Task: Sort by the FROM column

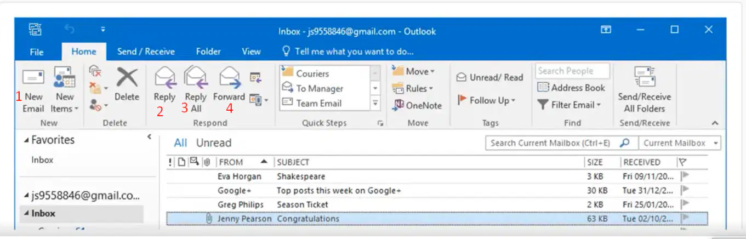Action: (x=244, y=162)
